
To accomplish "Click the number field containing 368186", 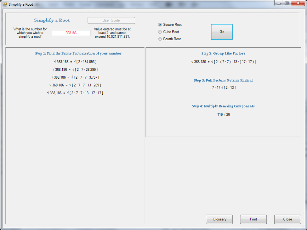I will tap(71, 33).
